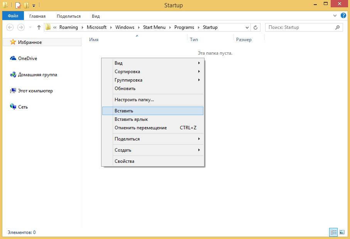Viewport: 350px width, 239px height.
Task: Click the up-one-level arrow icon
Action: [39, 27]
